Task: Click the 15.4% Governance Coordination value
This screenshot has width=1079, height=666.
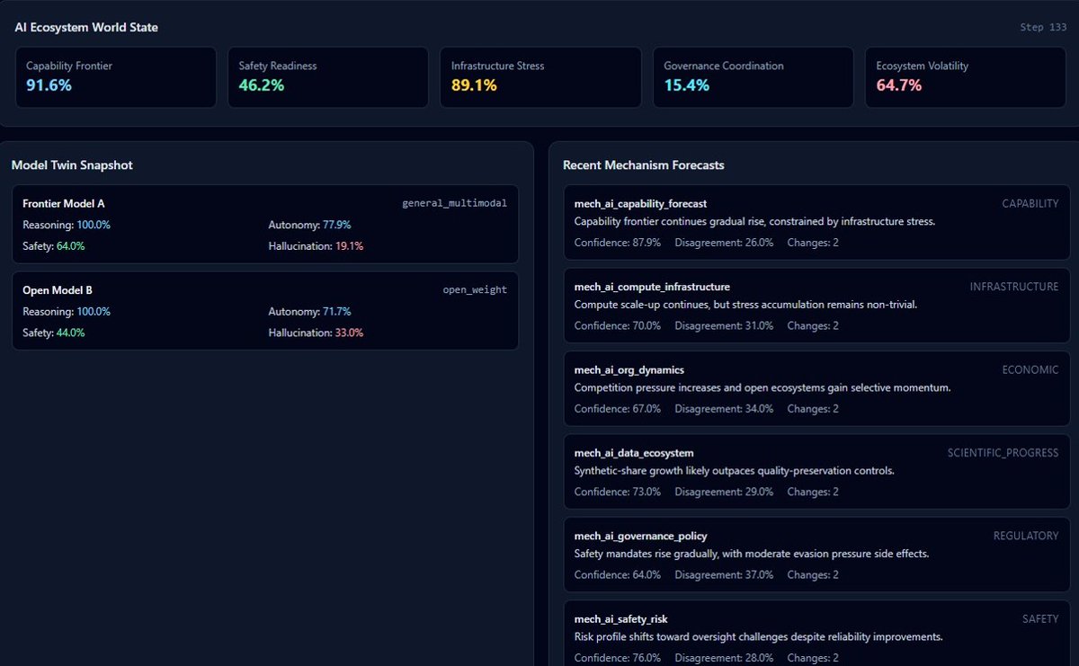Action: [x=686, y=85]
